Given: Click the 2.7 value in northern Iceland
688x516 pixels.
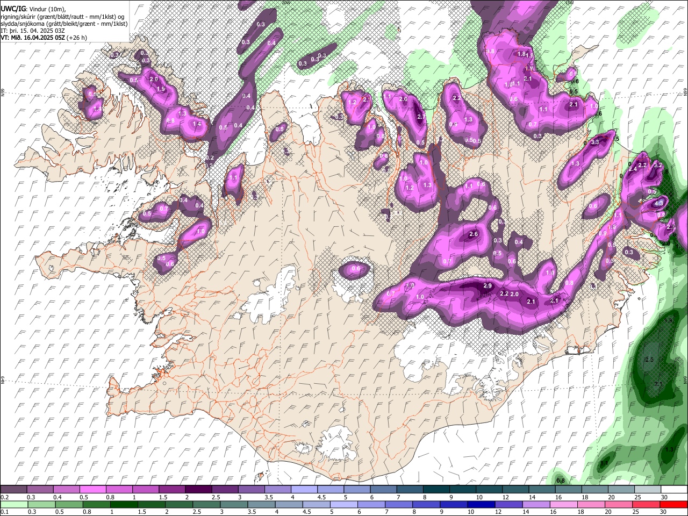Looking at the screenshot, I should pos(421,116).
